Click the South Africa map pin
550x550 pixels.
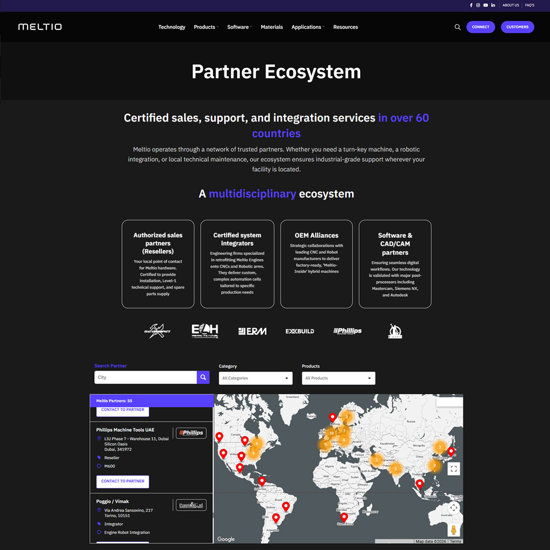344,517
